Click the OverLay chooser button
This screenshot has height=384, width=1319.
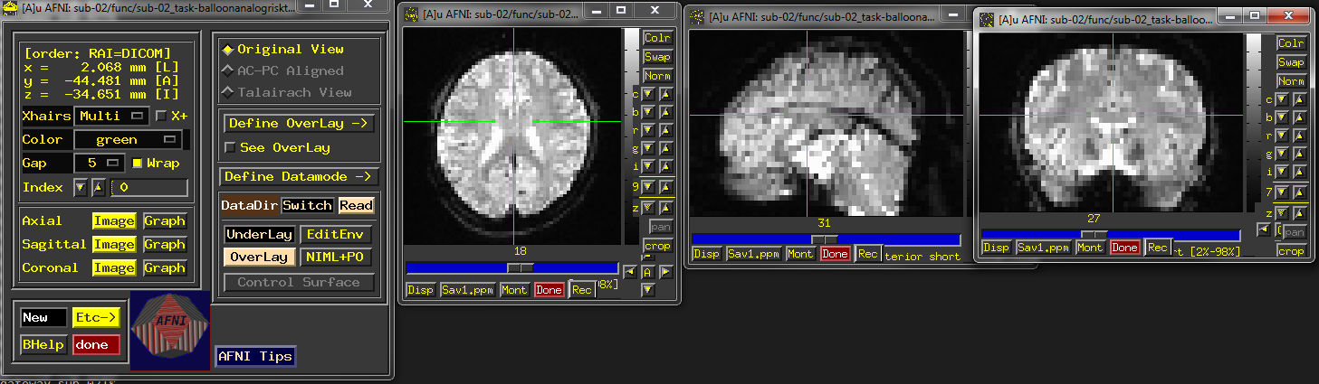(259, 257)
